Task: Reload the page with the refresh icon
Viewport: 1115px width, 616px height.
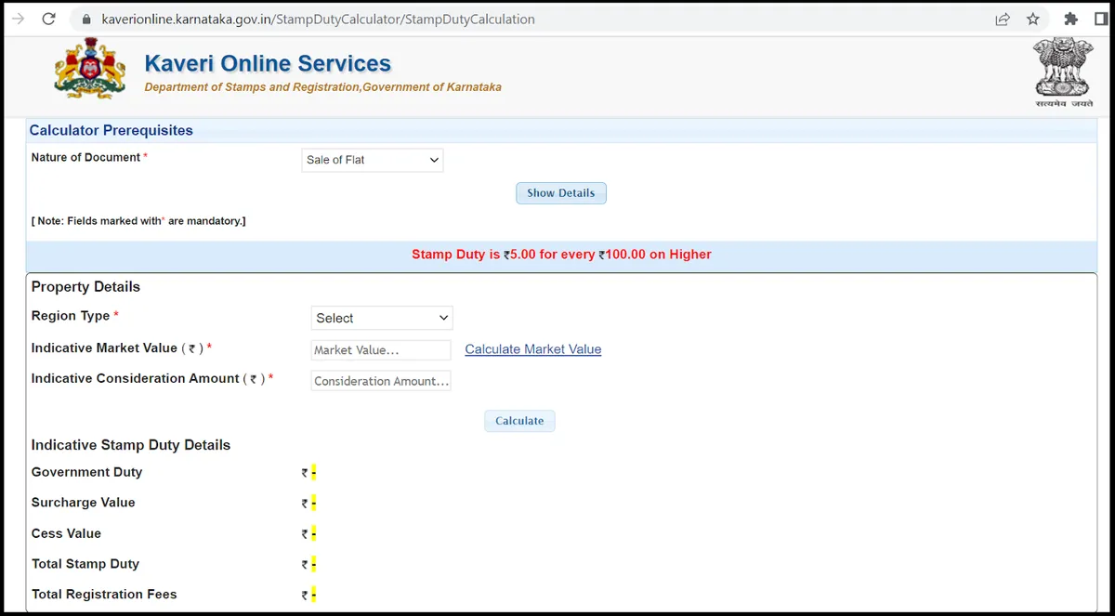Action: 49,19
